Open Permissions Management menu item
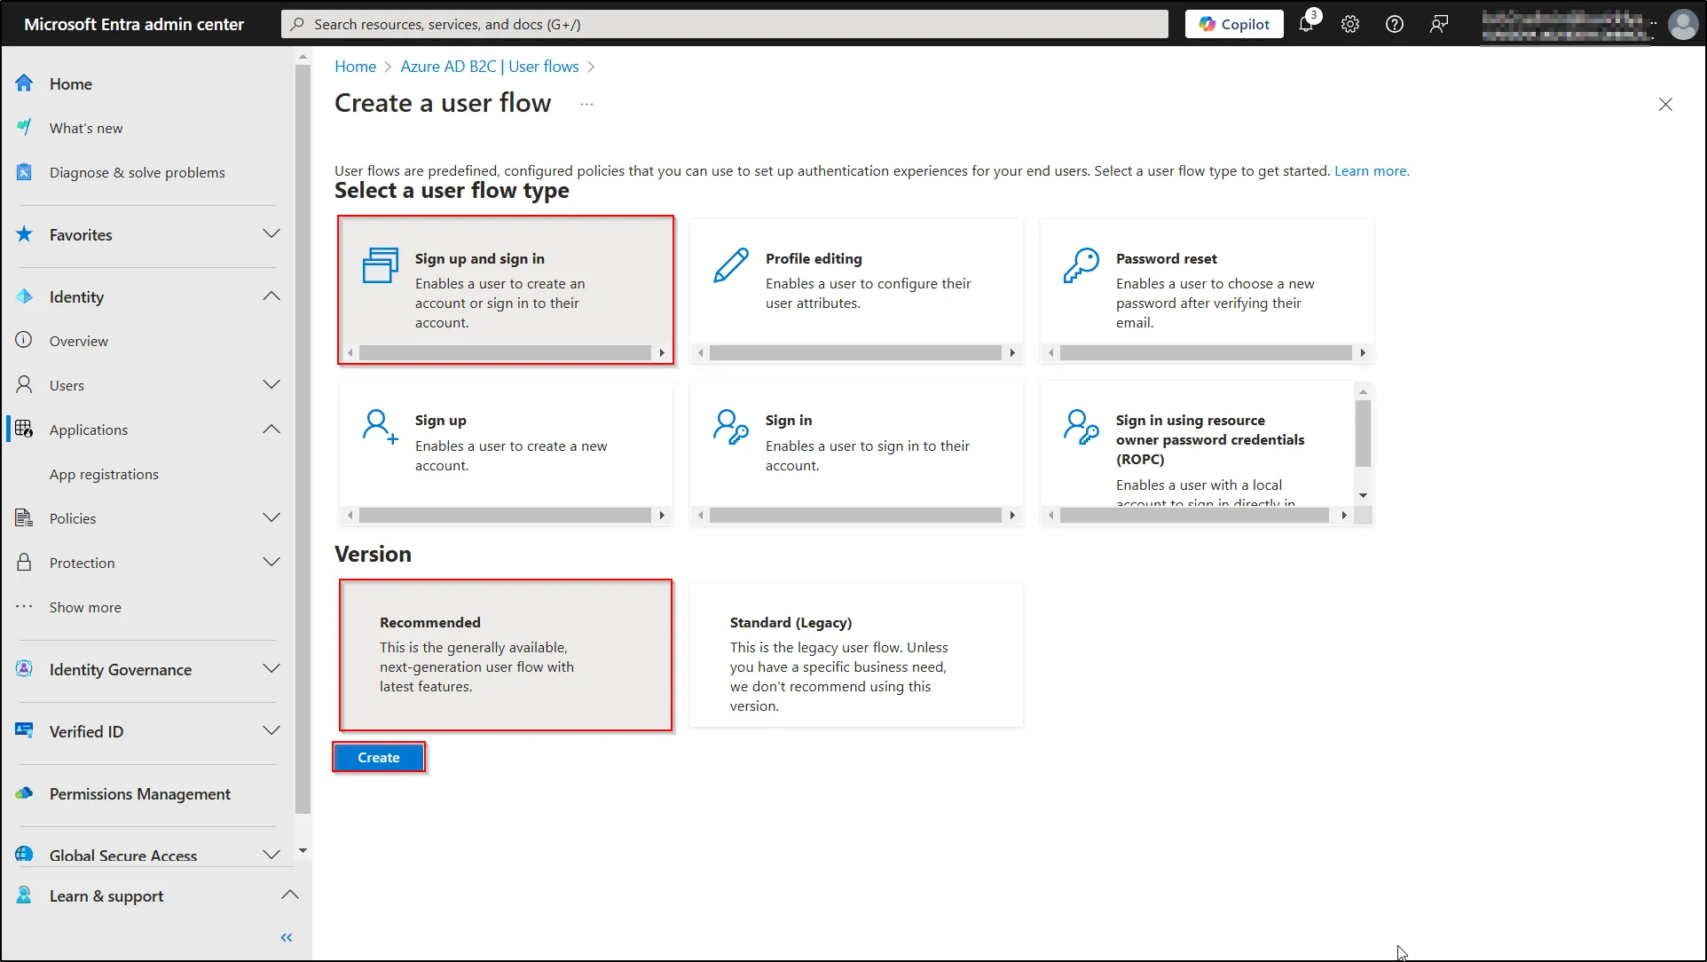Image resolution: width=1707 pixels, height=962 pixels. [140, 793]
